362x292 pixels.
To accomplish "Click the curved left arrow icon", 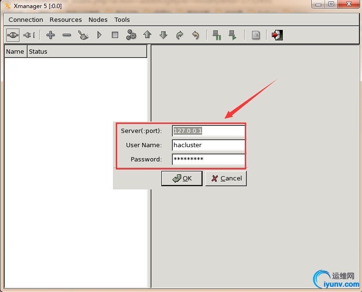I will coord(195,35).
